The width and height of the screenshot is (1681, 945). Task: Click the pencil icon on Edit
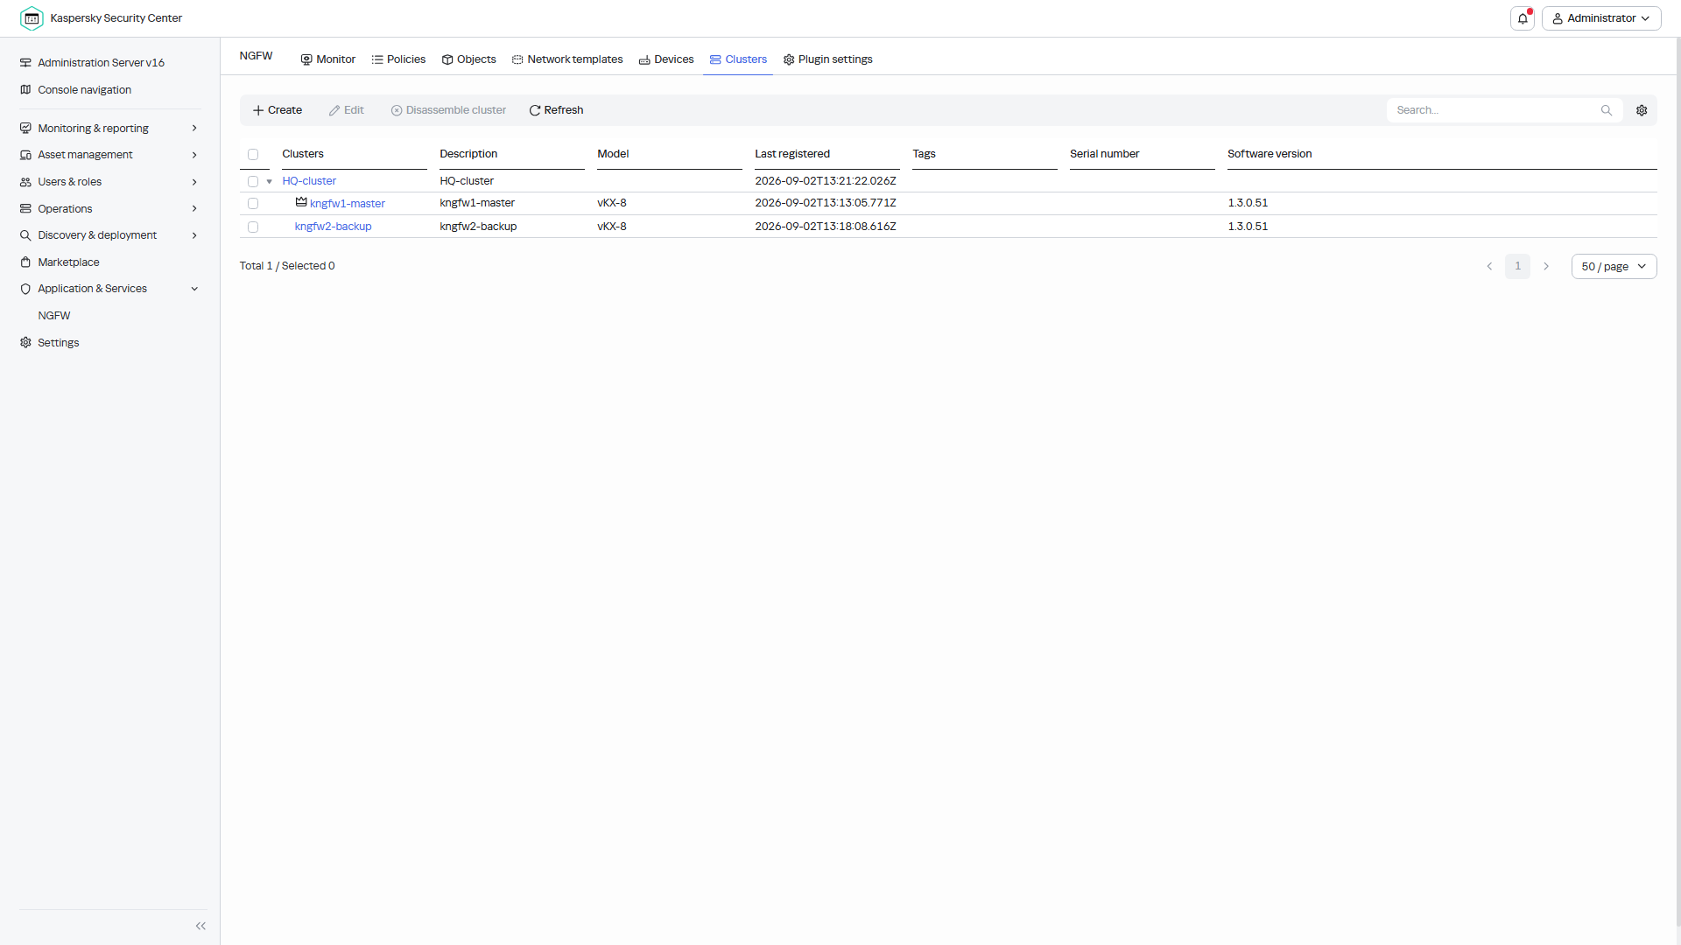pyautogui.click(x=334, y=110)
